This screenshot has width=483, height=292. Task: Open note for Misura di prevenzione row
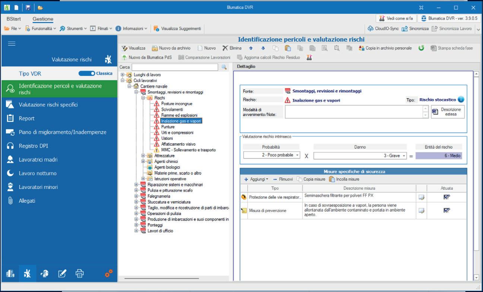[x=421, y=211]
